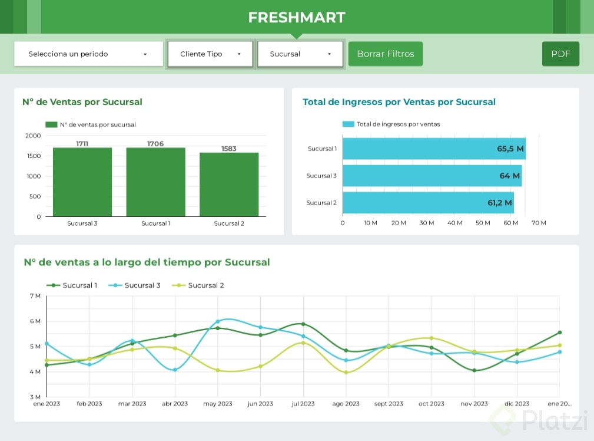Click Sucursal 3 data point at may 2023
This screenshot has height=441, width=594.
coord(217,322)
